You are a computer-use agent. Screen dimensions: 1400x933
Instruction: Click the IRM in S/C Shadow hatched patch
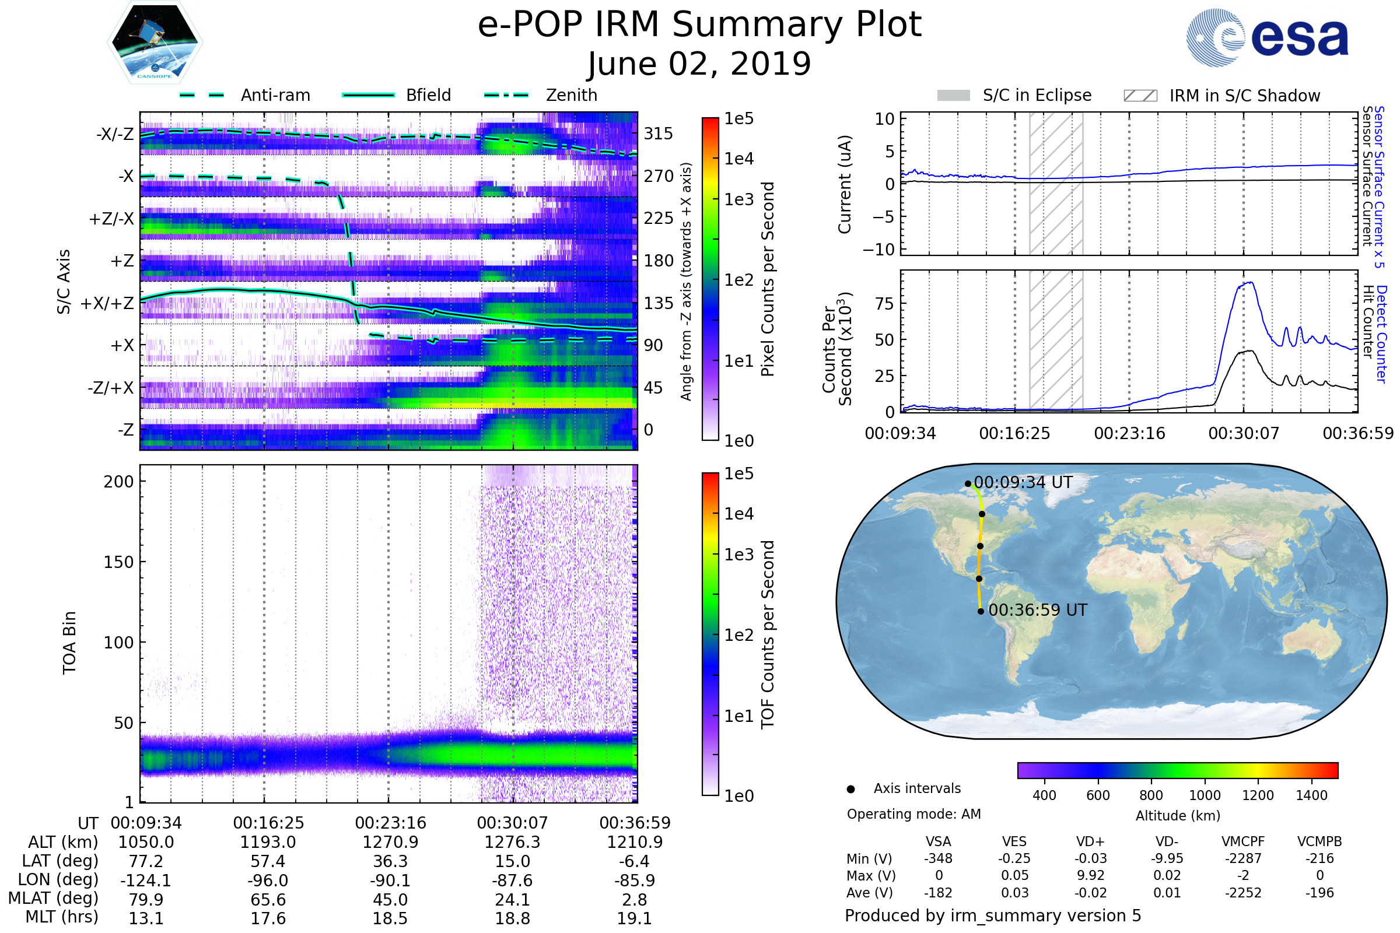coord(1140,96)
